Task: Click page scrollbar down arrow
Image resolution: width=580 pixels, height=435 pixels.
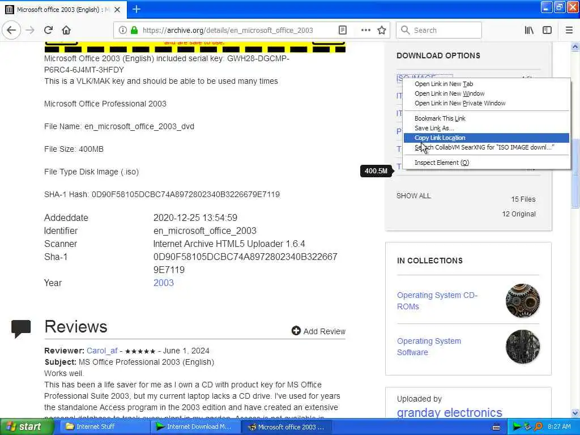Action: click(575, 413)
